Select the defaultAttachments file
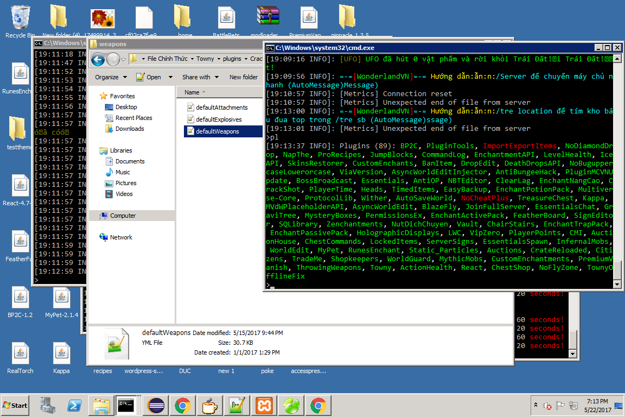625x417 pixels. [221, 108]
